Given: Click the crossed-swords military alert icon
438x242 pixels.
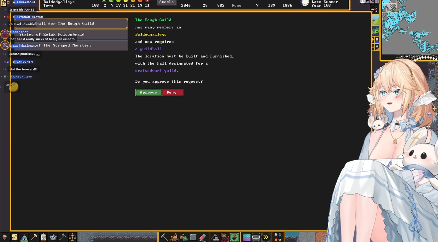Looking at the screenshot, I should pyautogui.click(x=5, y=45).
